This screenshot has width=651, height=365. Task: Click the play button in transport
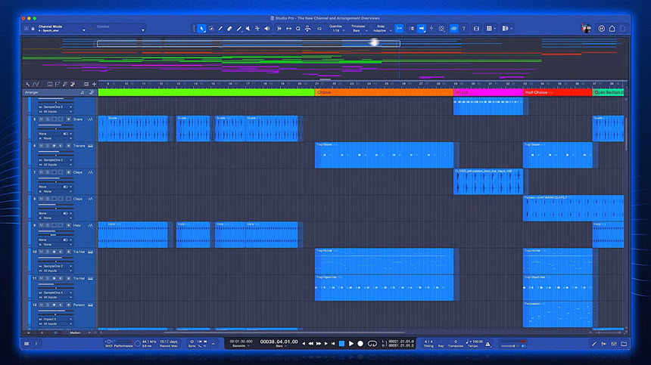click(351, 343)
